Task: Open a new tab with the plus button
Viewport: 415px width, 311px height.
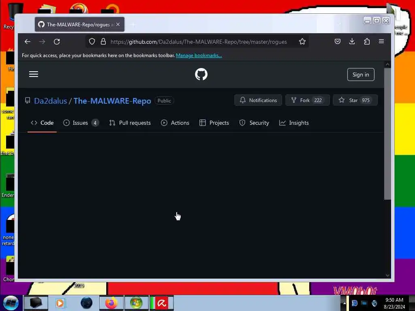Action: [133, 25]
